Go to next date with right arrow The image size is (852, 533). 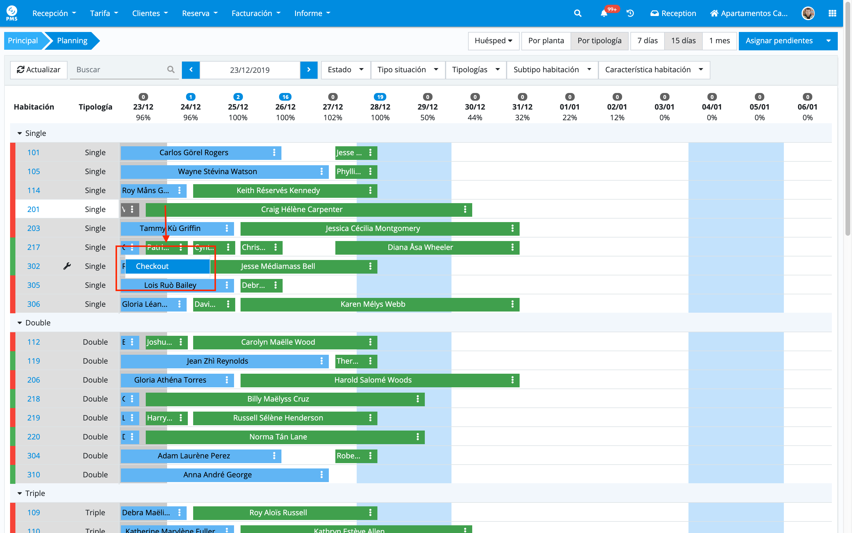coord(309,70)
